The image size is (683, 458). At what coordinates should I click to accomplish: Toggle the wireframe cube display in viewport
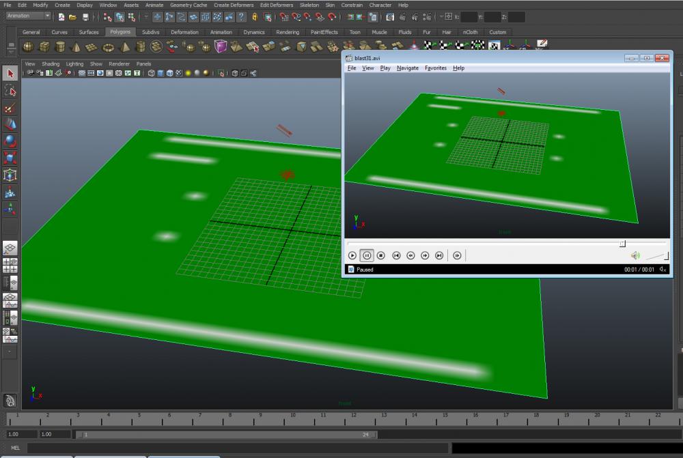tap(151, 73)
